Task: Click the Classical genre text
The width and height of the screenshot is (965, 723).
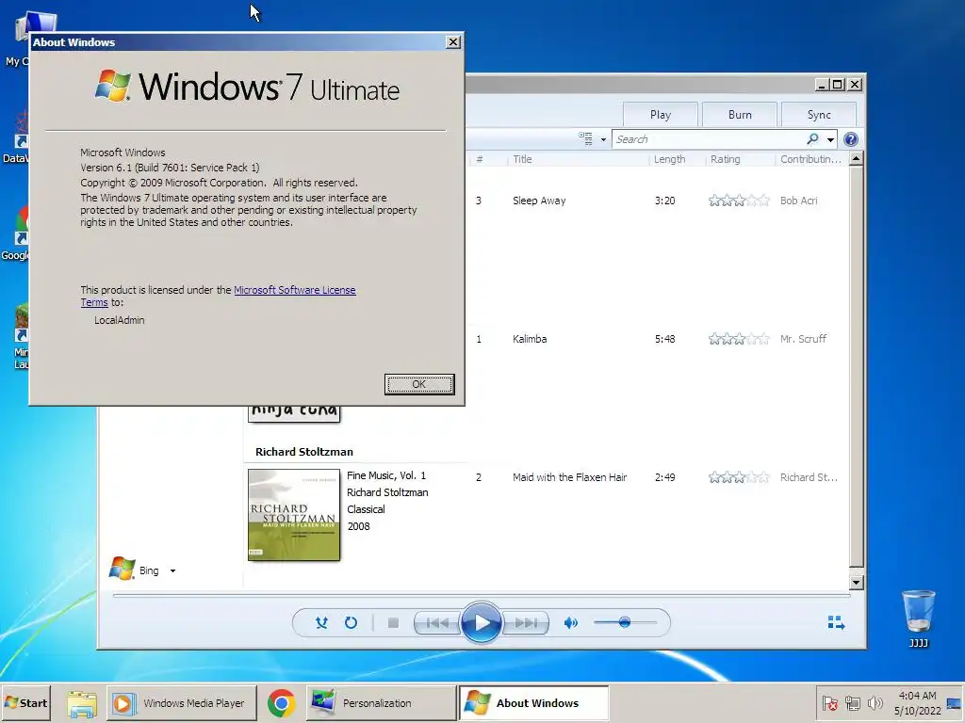Action: coord(366,509)
